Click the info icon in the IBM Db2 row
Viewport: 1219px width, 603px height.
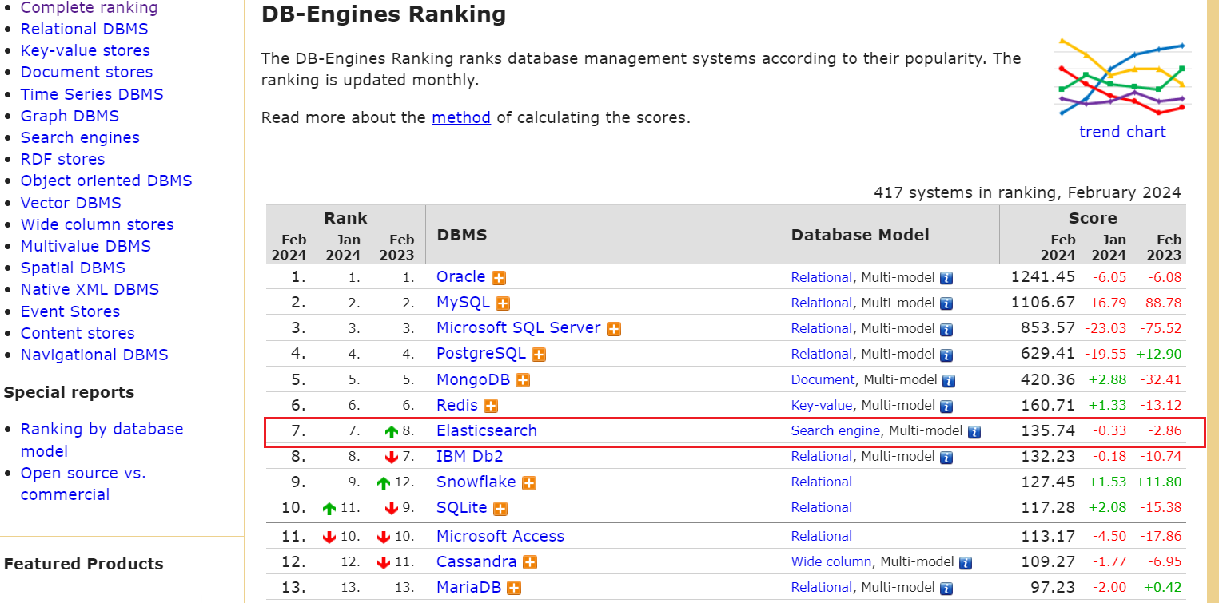(x=946, y=458)
